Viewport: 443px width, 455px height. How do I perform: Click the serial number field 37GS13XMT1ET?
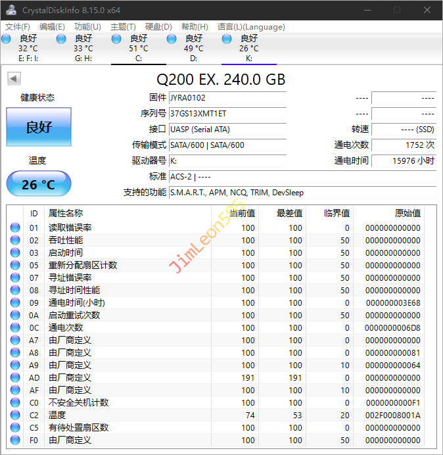[227, 114]
